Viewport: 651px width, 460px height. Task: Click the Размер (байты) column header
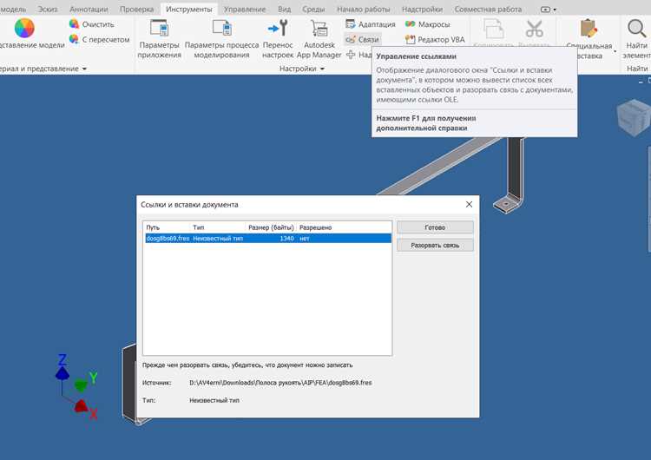point(271,227)
